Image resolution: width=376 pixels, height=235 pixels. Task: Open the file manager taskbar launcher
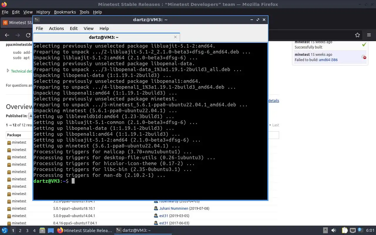click(x=42, y=231)
